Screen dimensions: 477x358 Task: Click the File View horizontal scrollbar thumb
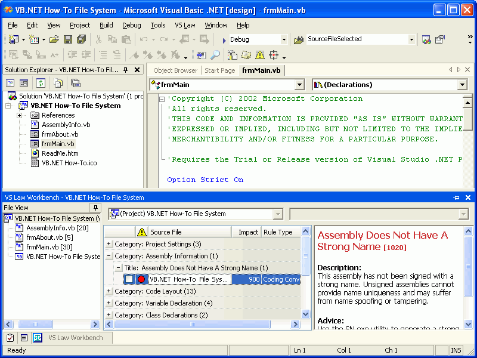[35, 324]
